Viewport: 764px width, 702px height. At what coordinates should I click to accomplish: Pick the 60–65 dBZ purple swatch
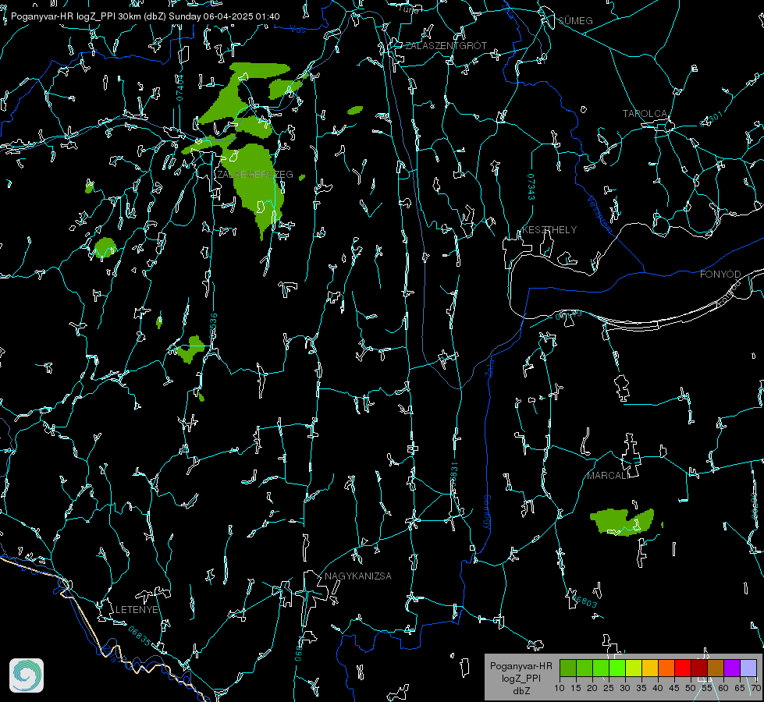tap(732, 668)
